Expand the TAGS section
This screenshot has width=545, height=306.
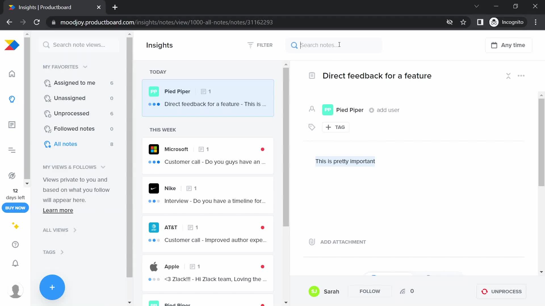tap(53, 252)
